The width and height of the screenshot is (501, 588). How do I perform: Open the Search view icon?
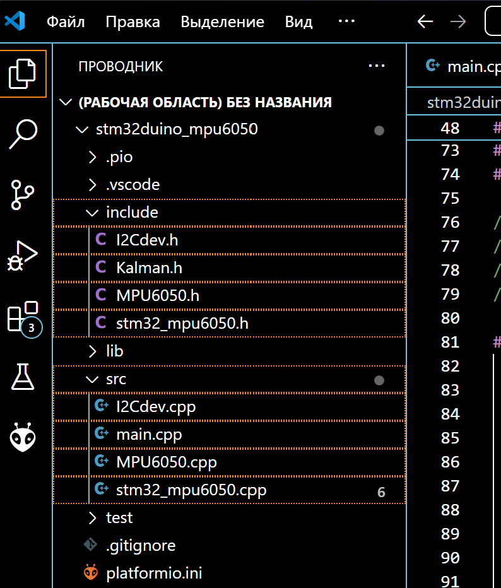click(x=23, y=133)
